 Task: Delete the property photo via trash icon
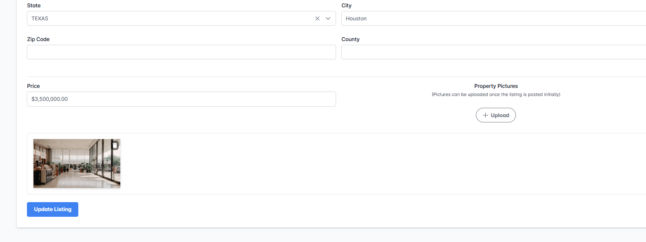click(115, 145)
